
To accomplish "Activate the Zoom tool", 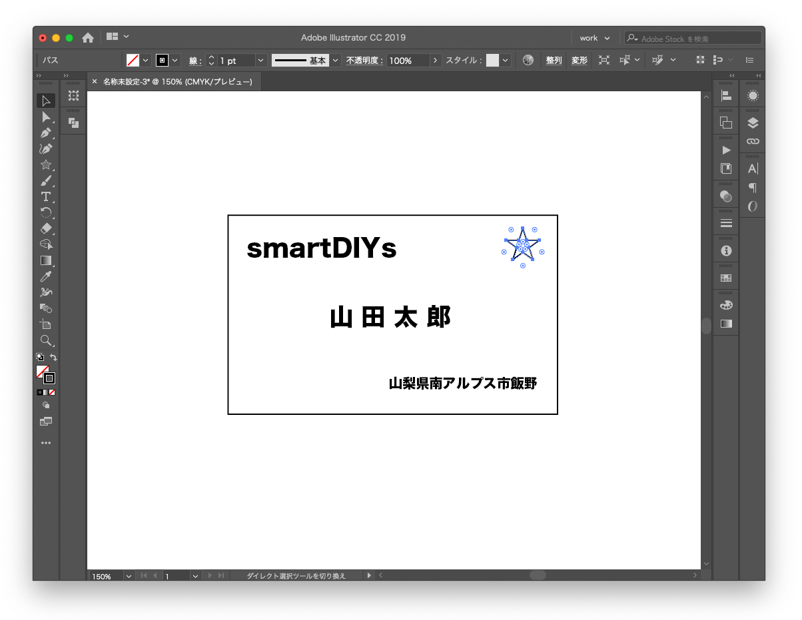I will coord(45,340).
